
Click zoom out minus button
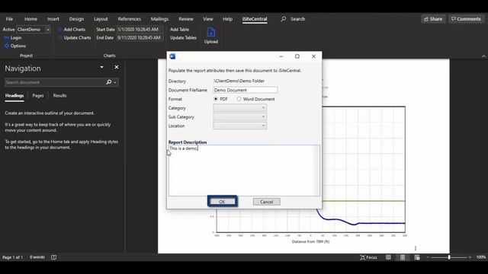[428, 257]
